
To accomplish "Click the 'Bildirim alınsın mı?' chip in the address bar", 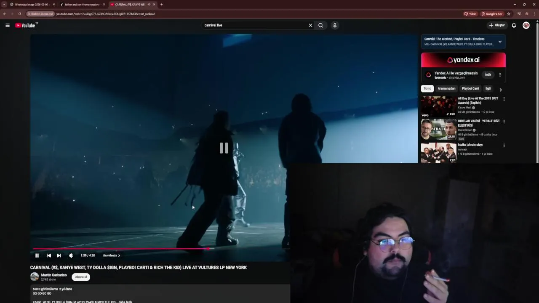I will pos(40,14).
